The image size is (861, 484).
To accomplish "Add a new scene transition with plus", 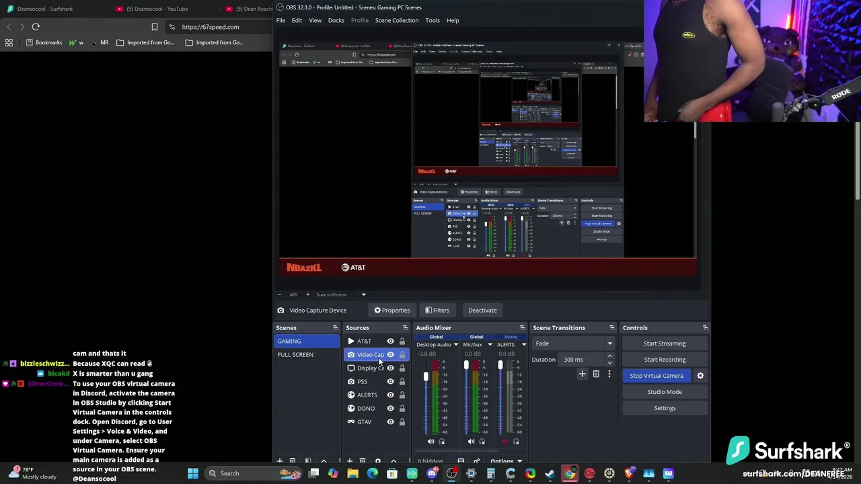I will (x=583, y=374).
